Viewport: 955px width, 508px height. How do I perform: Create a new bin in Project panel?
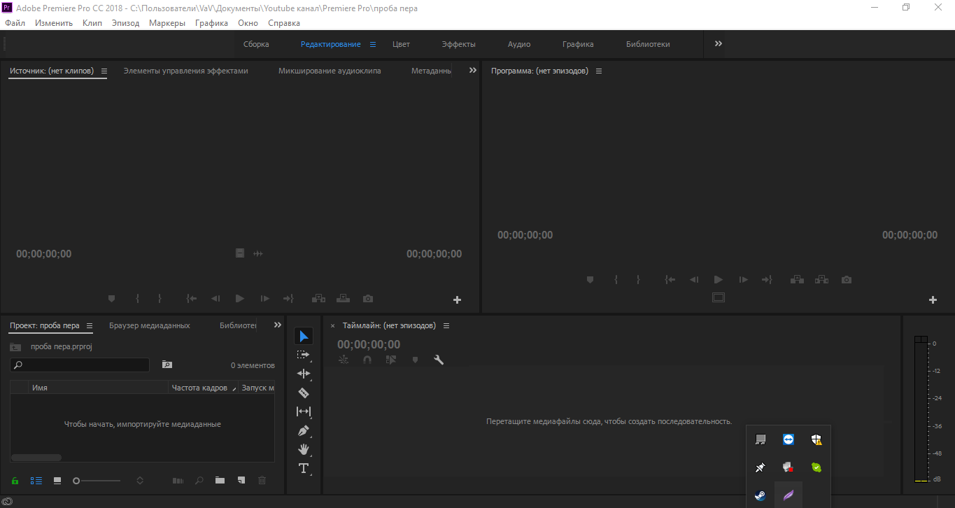(x=220, y=481)
